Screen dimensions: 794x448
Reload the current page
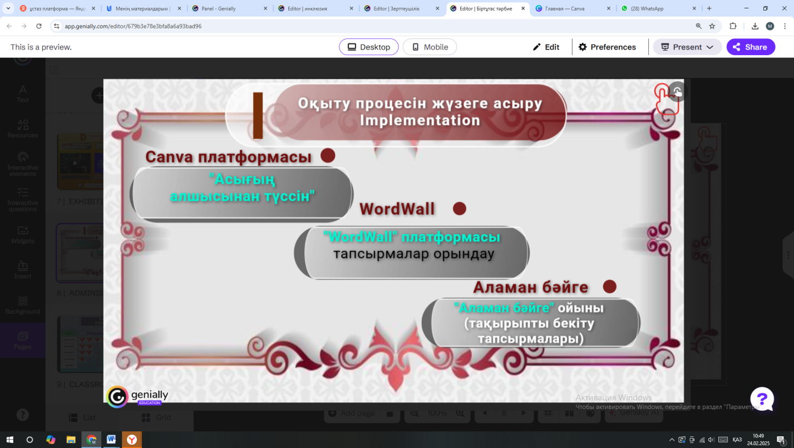click(39, 26)
